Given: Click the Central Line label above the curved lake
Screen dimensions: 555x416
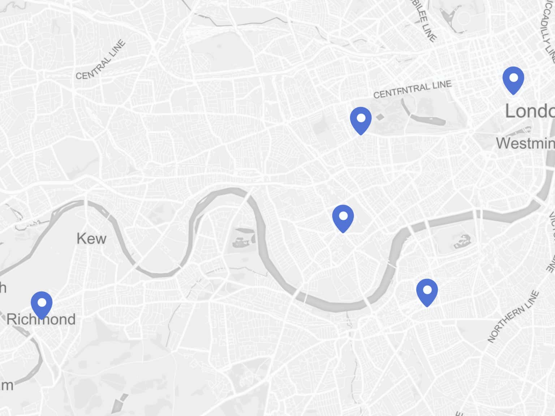Looking at the screenshot, I should [412, 90].
